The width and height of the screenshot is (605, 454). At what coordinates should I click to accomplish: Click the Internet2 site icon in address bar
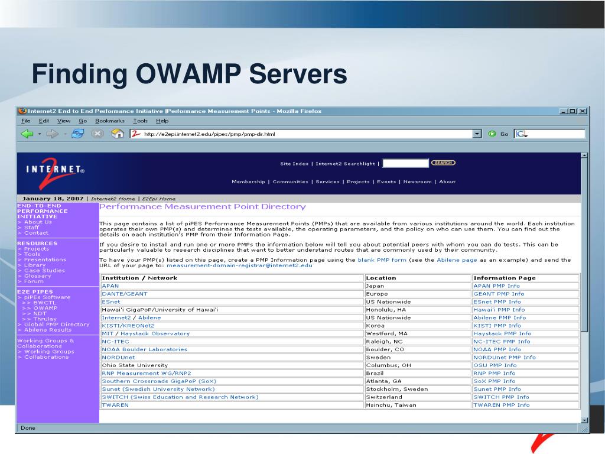(136, 134)
